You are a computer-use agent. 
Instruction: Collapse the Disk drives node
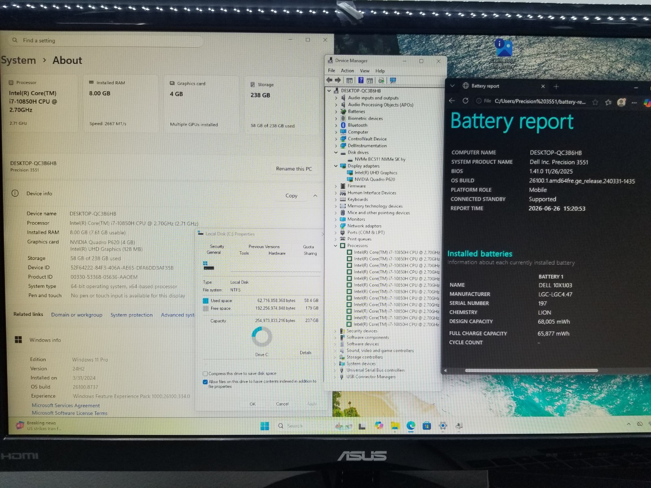336,152
